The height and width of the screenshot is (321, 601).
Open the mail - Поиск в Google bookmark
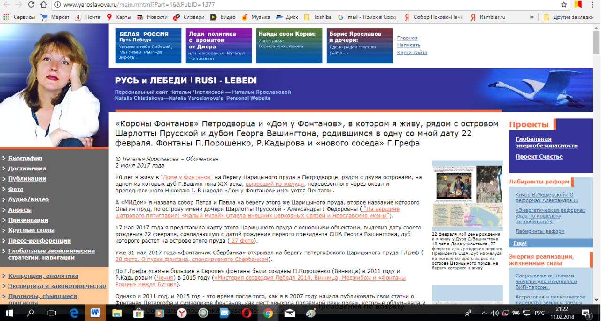367,17
